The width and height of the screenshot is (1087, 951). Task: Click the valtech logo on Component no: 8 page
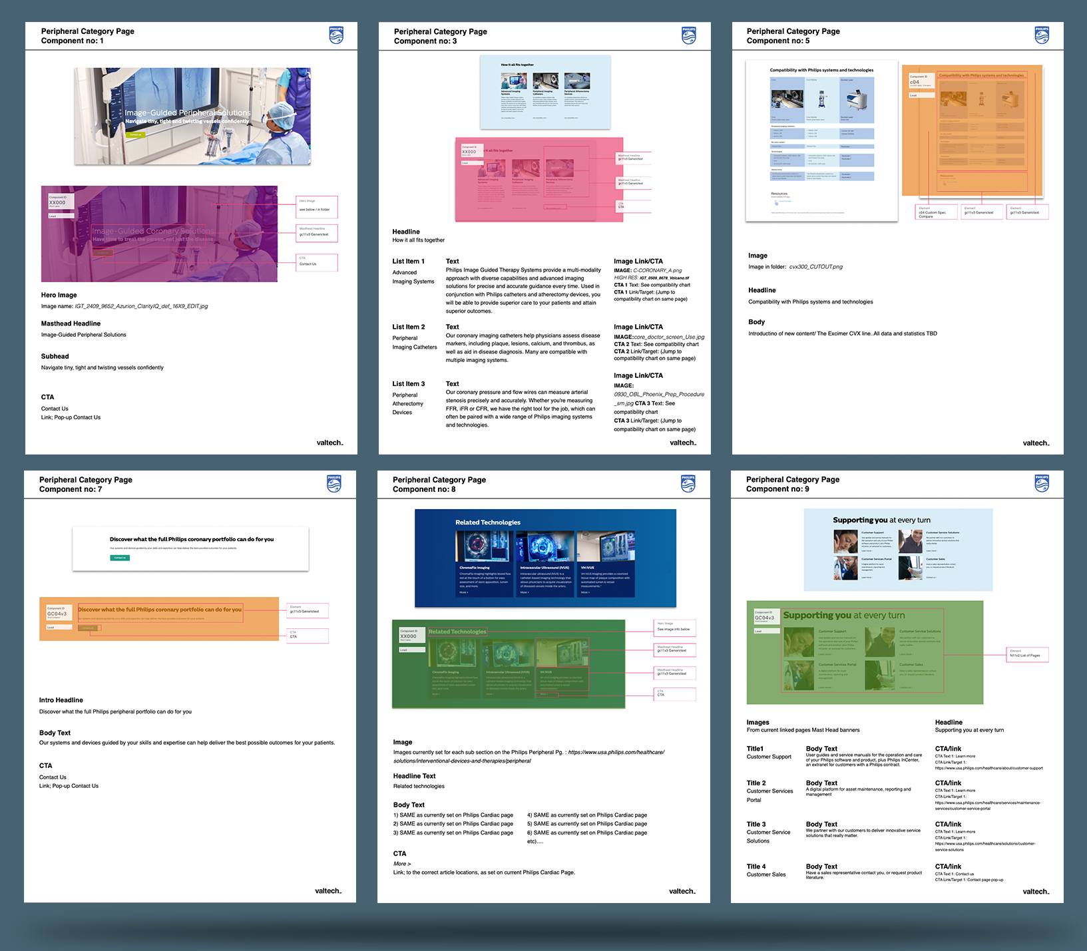click(682, 891)
